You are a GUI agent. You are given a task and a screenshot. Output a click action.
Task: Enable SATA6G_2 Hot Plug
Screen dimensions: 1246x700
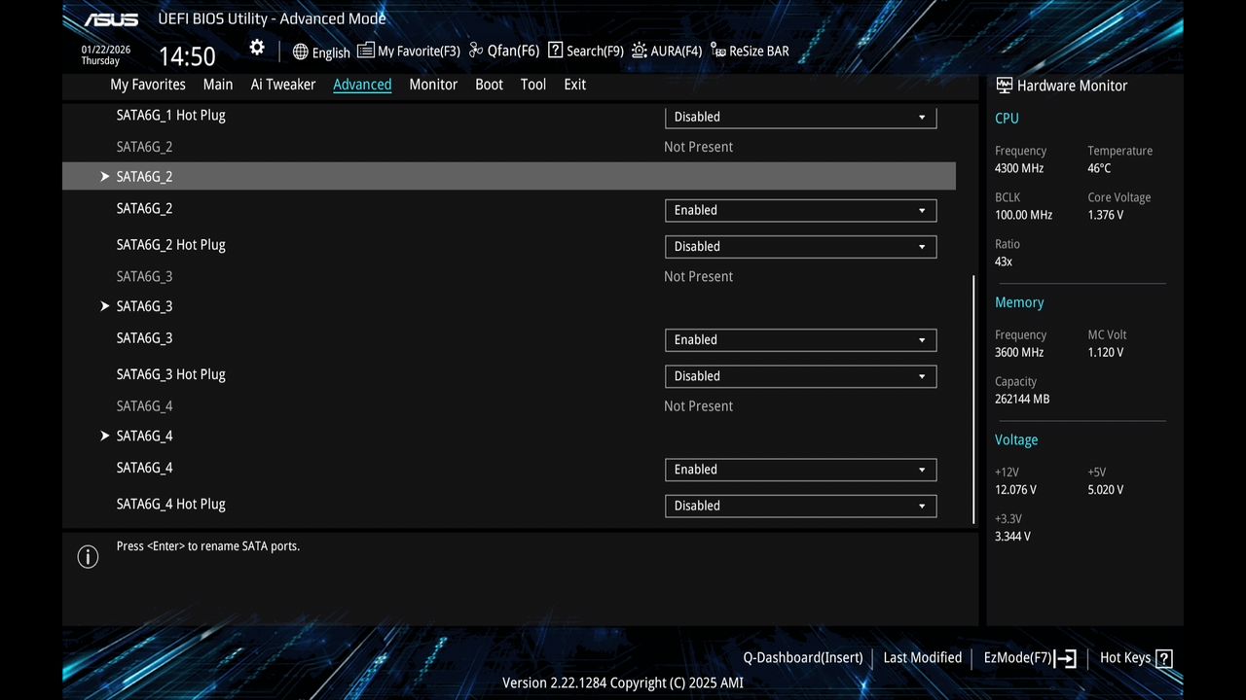[799, 246]
